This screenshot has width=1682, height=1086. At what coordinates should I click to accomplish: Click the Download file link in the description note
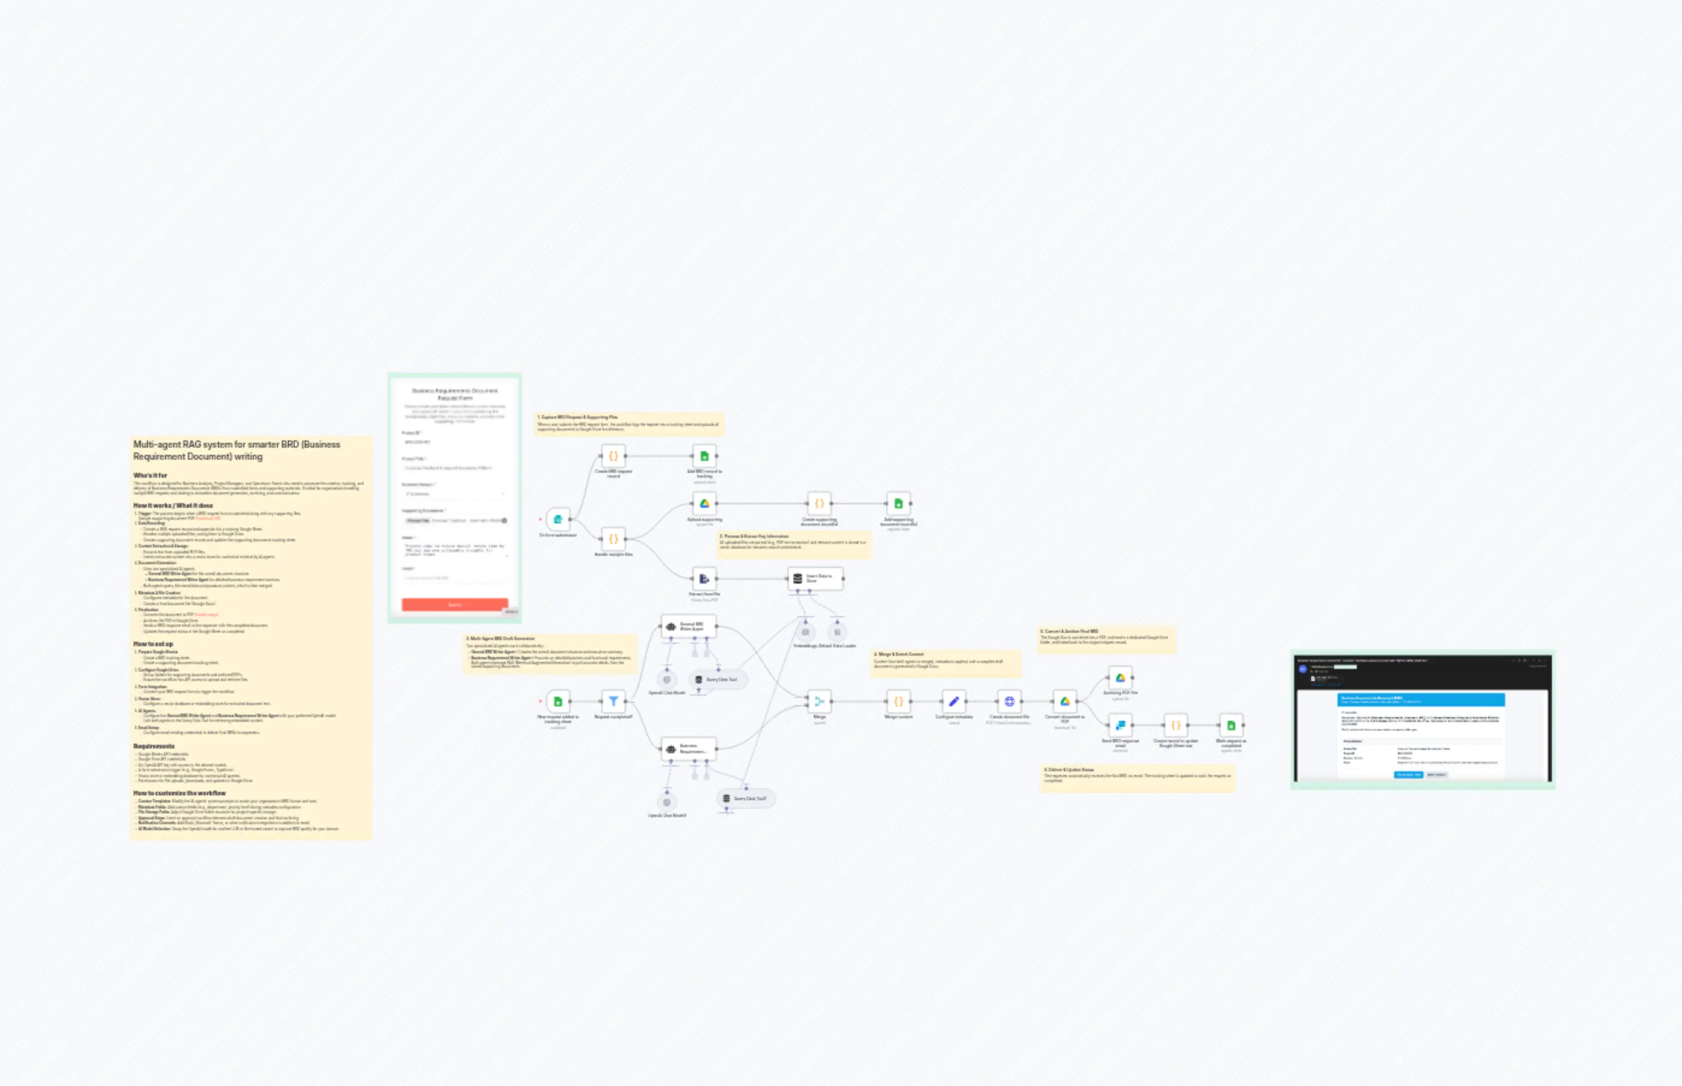point(209,518)
